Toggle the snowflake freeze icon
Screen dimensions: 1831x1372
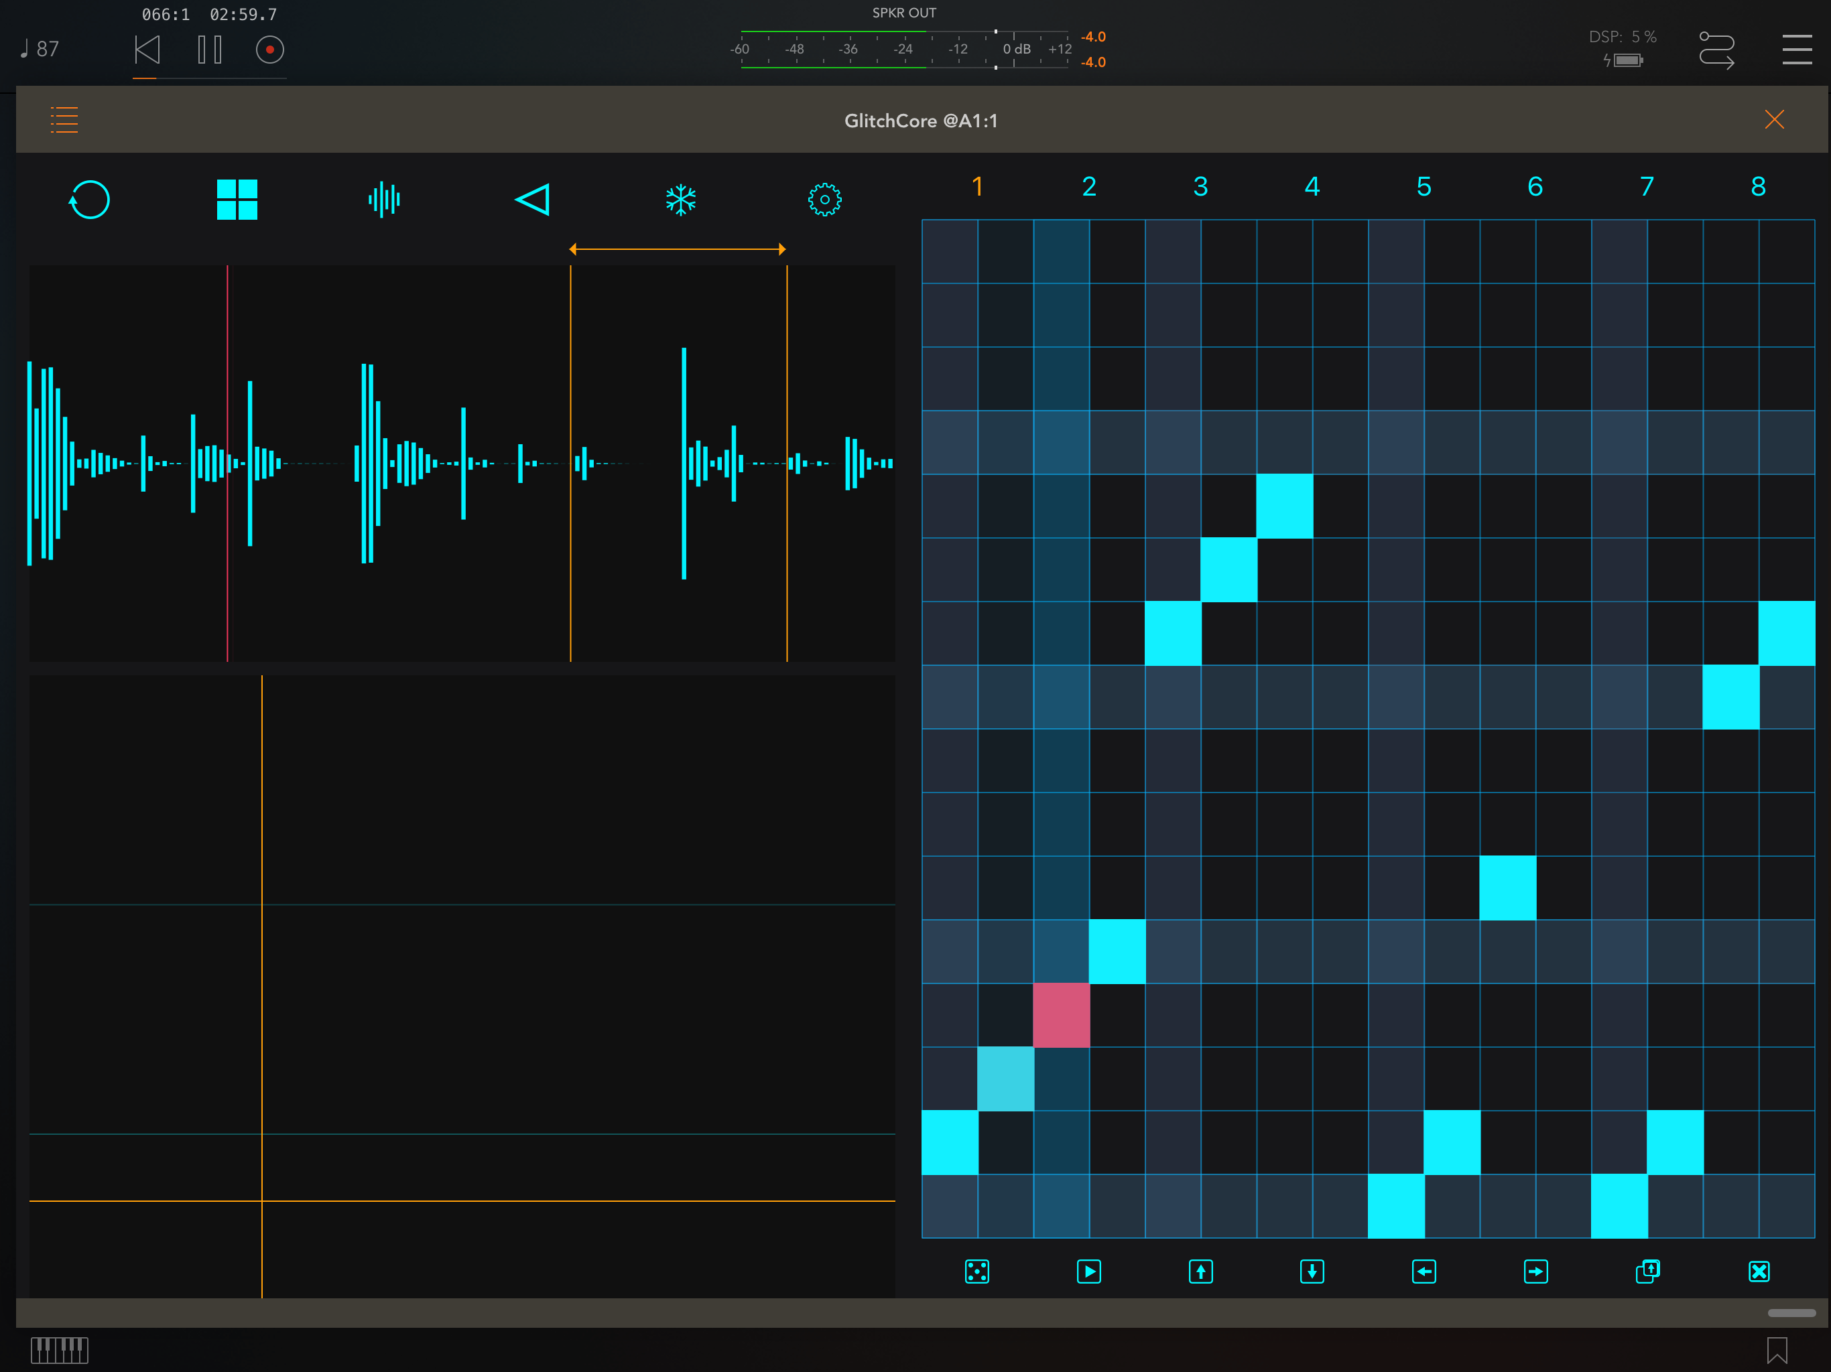pyautogui.click(x=680, y=200)
